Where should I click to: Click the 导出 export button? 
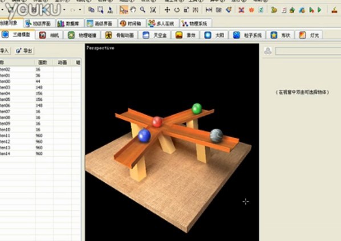[x=24, y=51]
